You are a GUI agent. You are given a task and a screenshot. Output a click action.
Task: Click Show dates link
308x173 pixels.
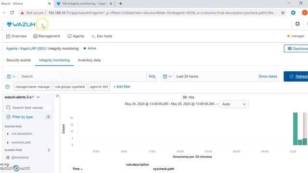[268, 76]
